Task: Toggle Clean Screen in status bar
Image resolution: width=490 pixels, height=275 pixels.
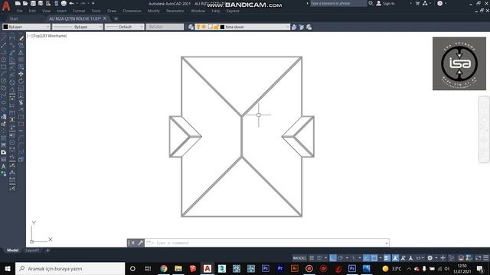Action: [x=478, y=258]
